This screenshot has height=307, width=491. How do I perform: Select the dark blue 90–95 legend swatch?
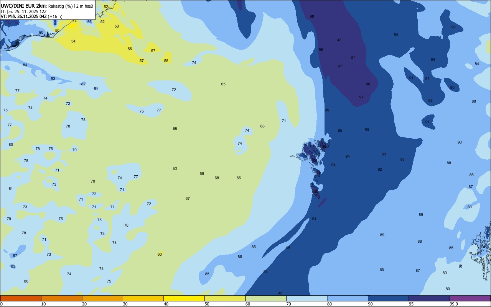pos(388,298)
